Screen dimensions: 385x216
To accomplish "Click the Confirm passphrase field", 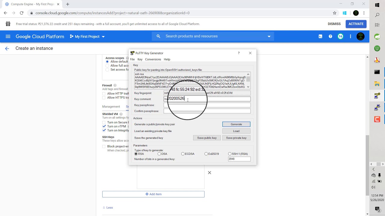I will [207, 111].
